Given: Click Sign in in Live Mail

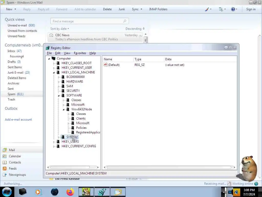Looking at the screenshot, I should pyautogui.click(x=251, y=9).
